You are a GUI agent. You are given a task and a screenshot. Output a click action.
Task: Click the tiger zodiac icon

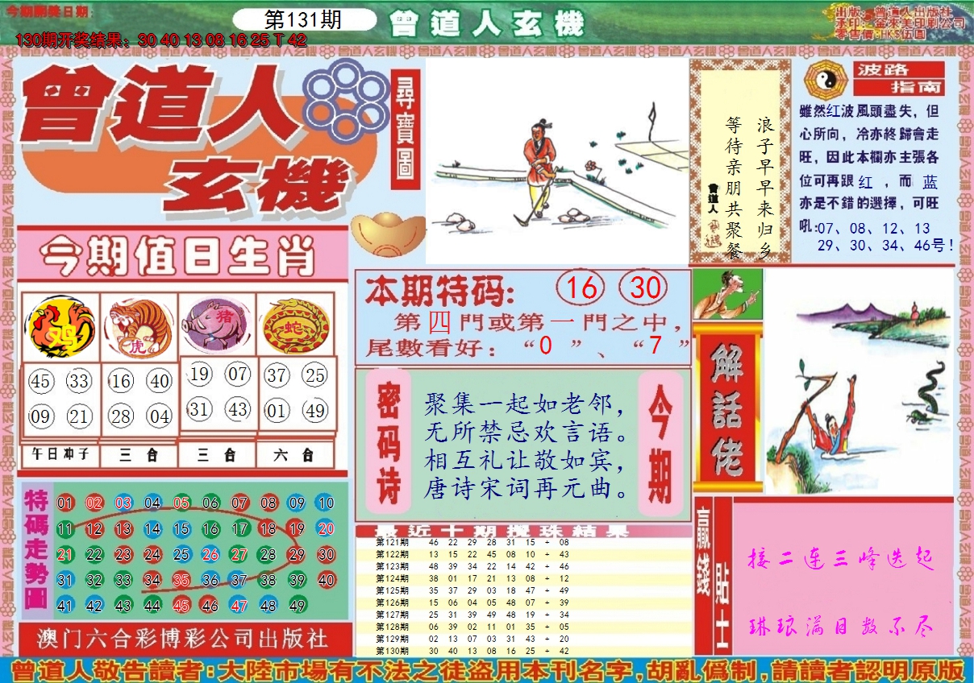pos(139,327)
